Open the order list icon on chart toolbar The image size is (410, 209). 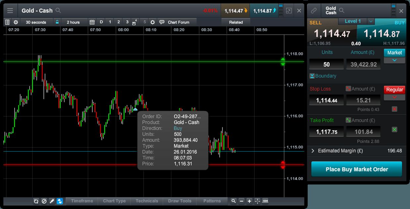coord(7,22)
